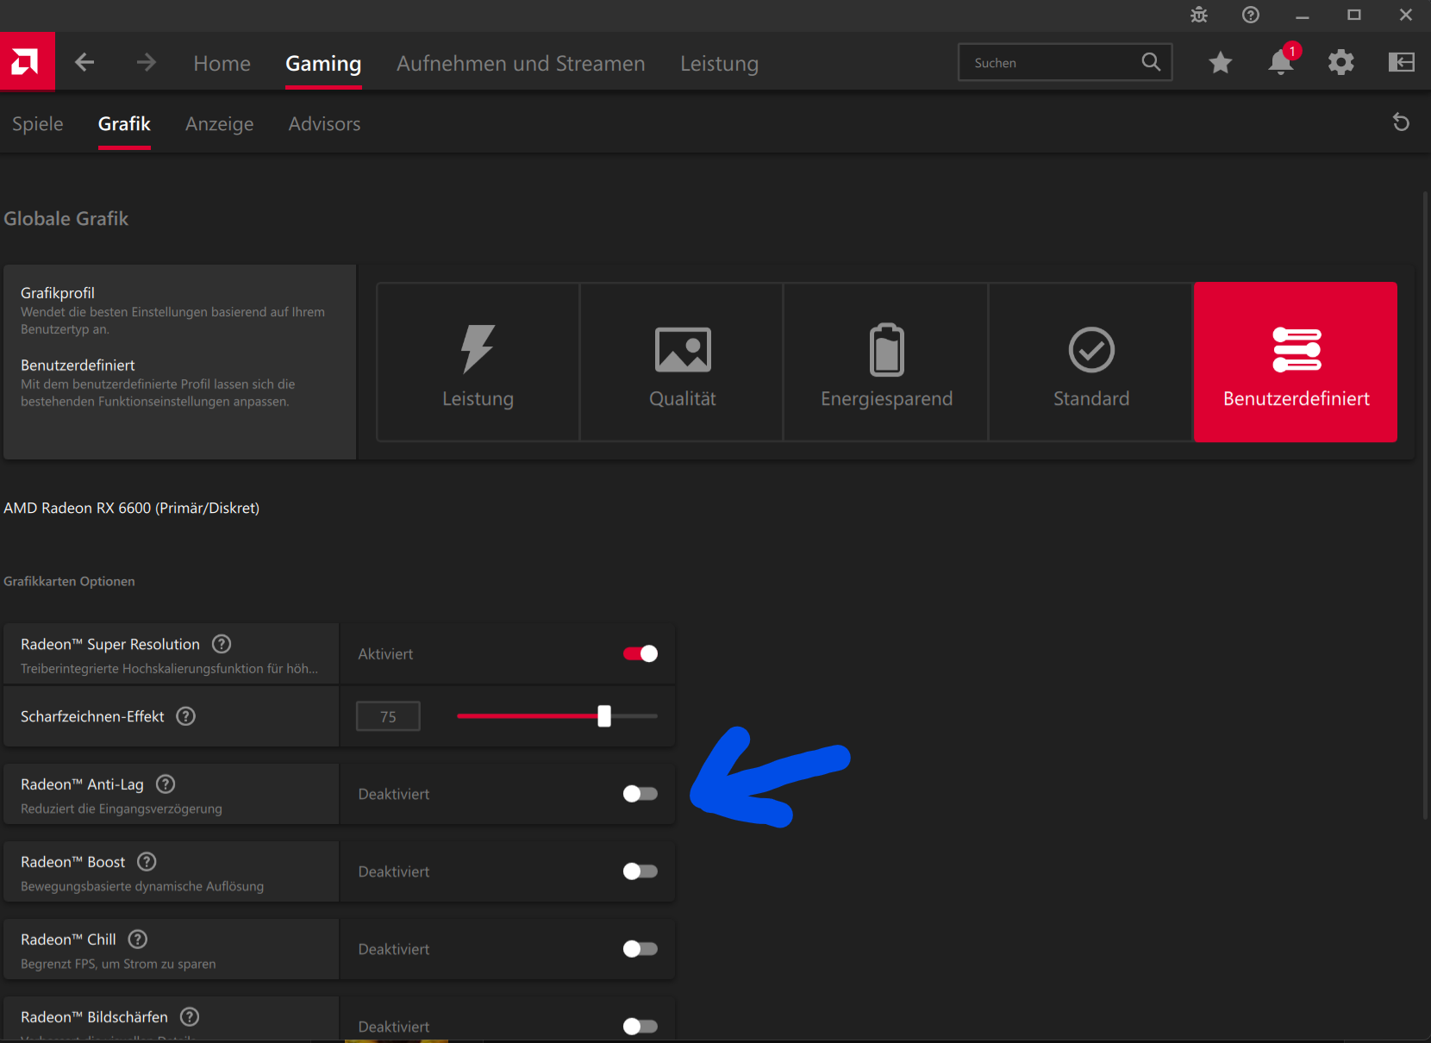Open settings gear icon

point(1341,62)
